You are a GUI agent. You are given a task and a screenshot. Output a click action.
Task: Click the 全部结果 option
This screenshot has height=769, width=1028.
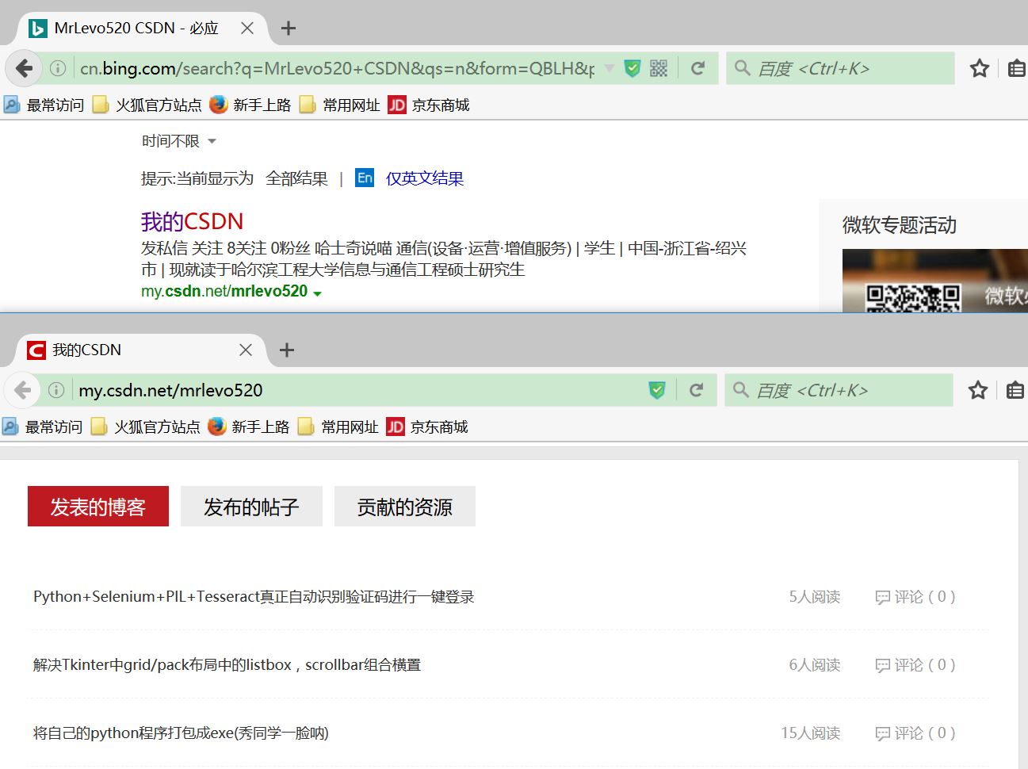pos(296,178)
